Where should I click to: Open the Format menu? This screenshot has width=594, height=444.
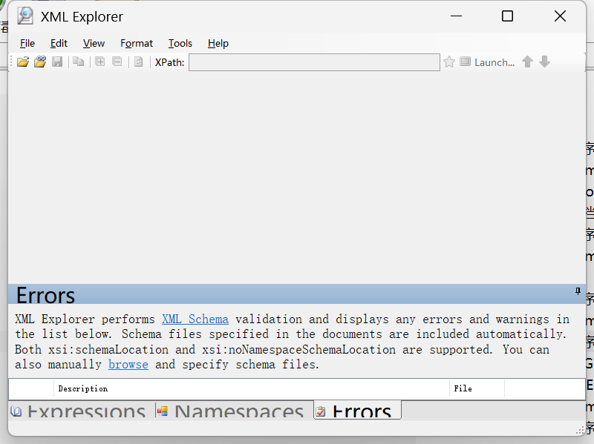[137, 43]
